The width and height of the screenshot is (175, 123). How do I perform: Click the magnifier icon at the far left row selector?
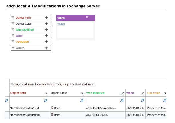coord(7,100)
